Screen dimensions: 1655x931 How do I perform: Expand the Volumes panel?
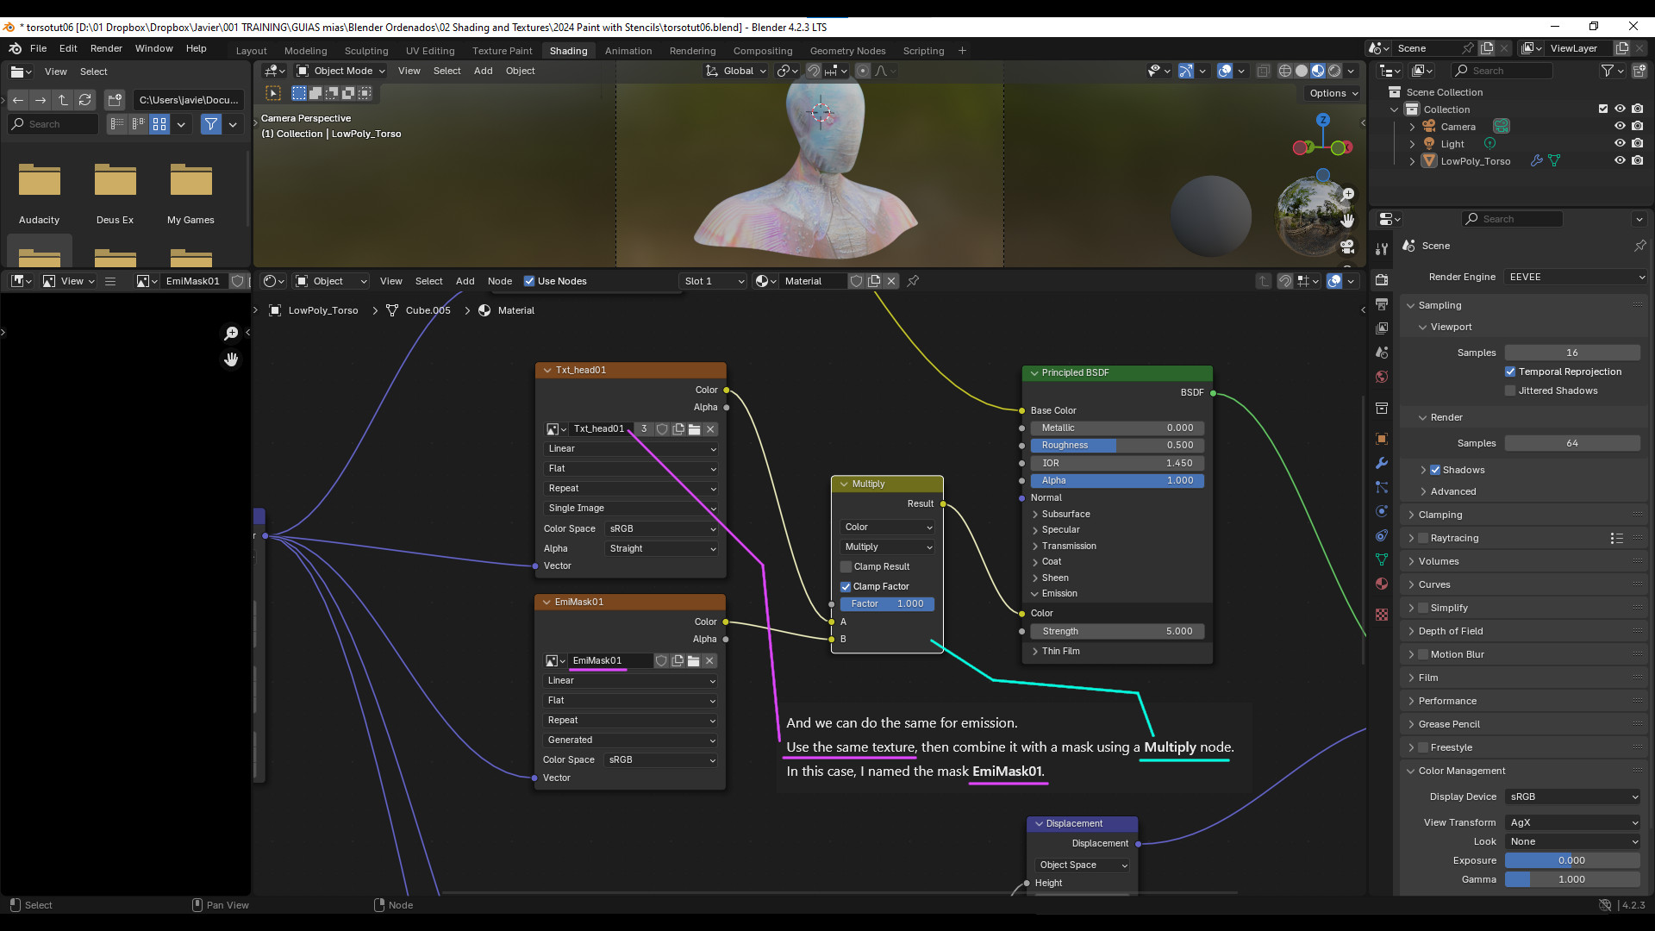1438,561
